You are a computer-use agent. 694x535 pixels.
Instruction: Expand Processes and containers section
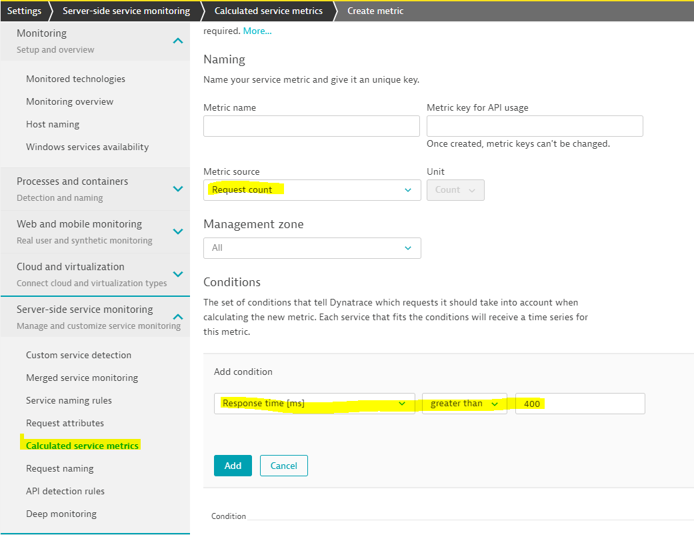click(177, 189)
